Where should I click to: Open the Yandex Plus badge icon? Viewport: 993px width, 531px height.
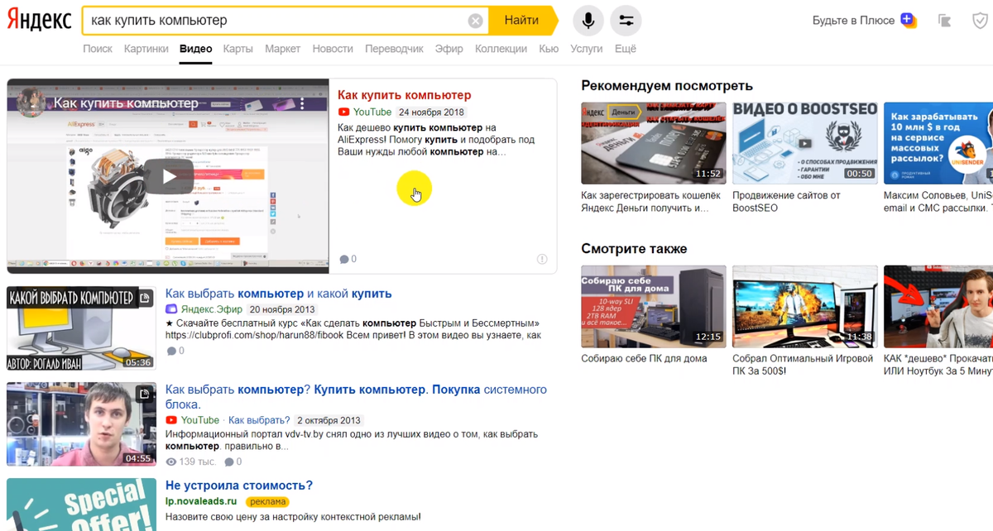(x=909, y=21)
